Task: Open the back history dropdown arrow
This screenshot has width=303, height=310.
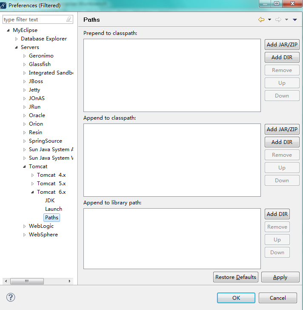Action: pos(269,20)
